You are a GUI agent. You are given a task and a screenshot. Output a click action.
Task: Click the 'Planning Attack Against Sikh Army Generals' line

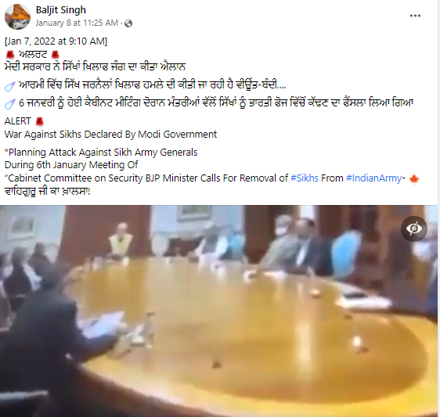click(x=101, y=153)
